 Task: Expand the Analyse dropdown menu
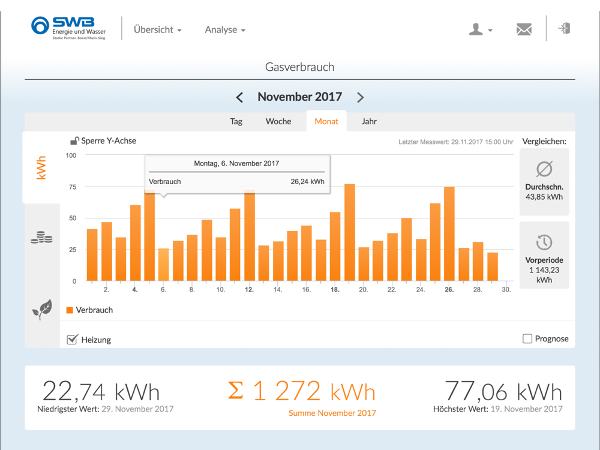coord(225,29)
